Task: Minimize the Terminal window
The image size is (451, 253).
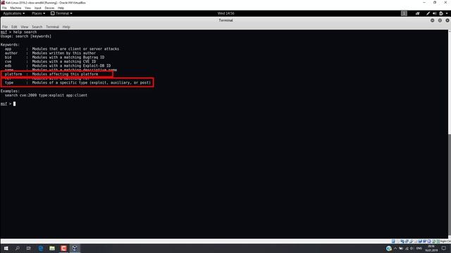Action: (x=432, y=20)
